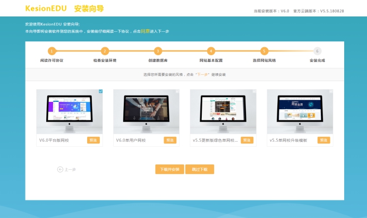Viewport: 367px width, 218px height.
Task: Click the 检查安装环境 step label
Action: (105, 60)
